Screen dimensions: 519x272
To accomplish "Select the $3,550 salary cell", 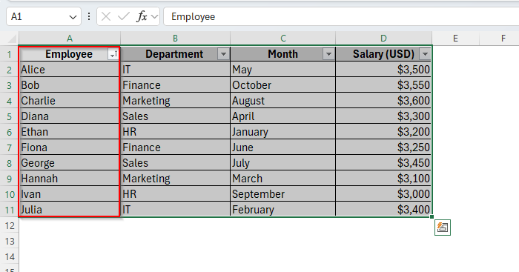I will (383, 85).
